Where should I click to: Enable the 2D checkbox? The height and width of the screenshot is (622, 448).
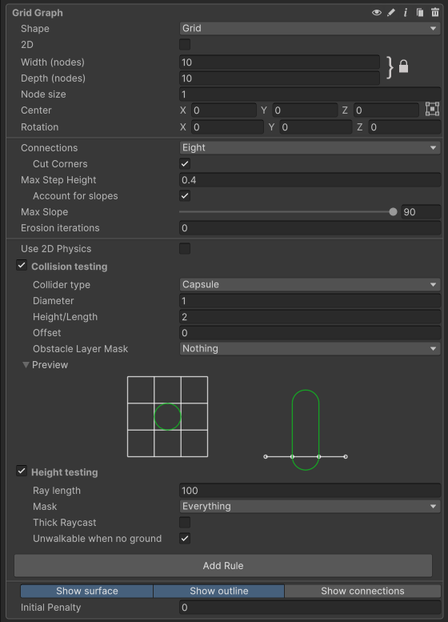pos(185,45)
